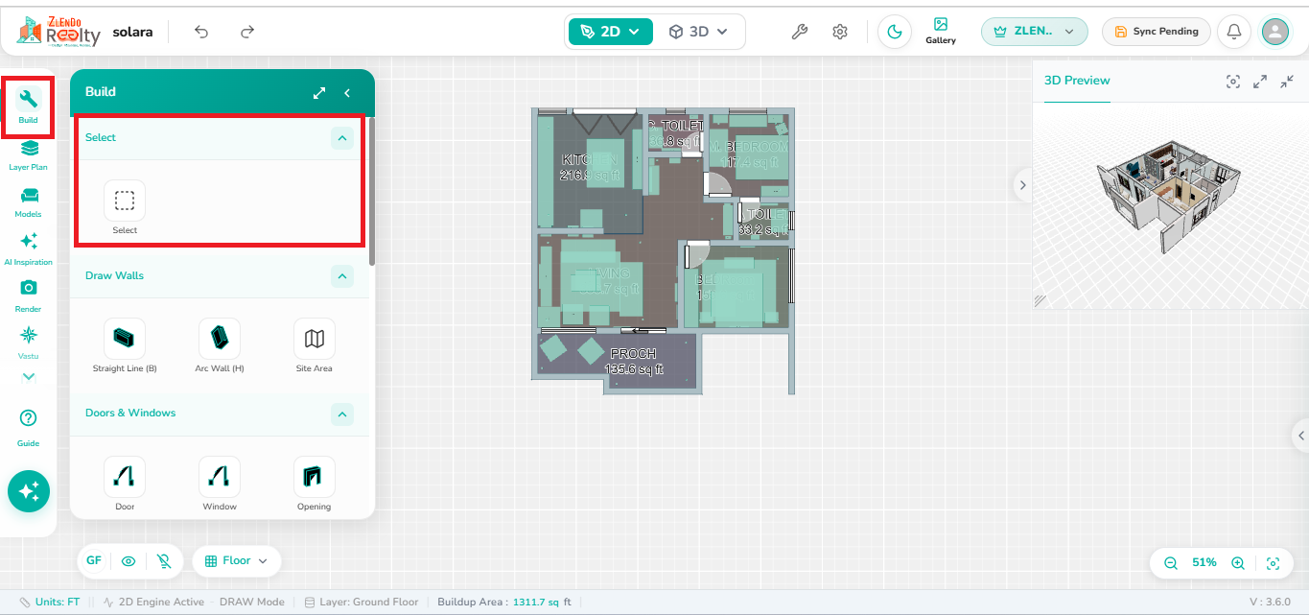Click the redo arrow
The height and width of the screenshot is (615, 1309).
tap(247, 32)
